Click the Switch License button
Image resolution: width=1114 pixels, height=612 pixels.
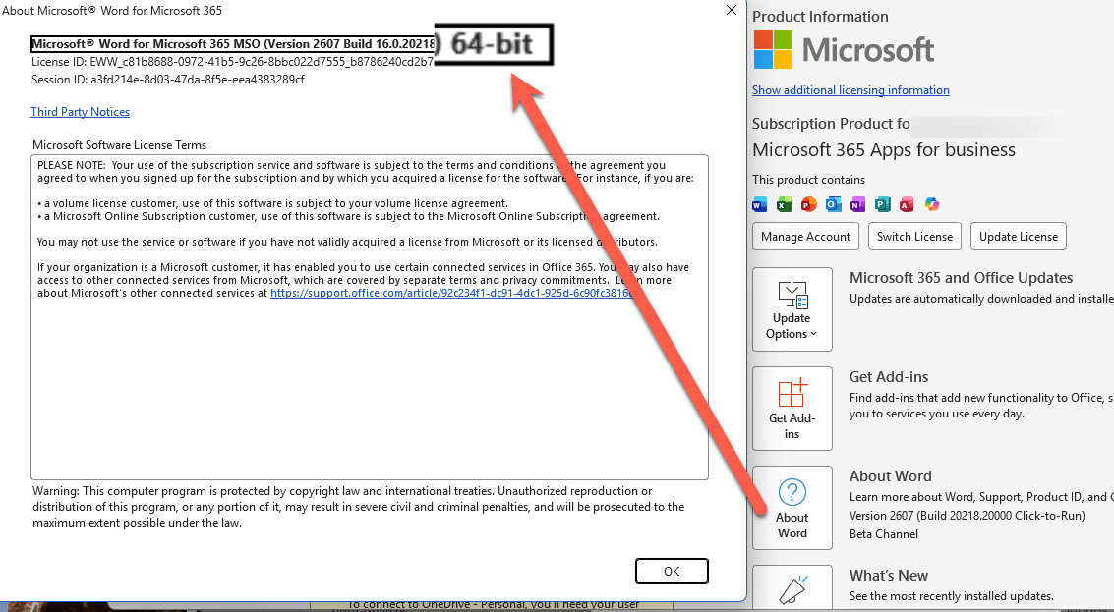(914, 237)
